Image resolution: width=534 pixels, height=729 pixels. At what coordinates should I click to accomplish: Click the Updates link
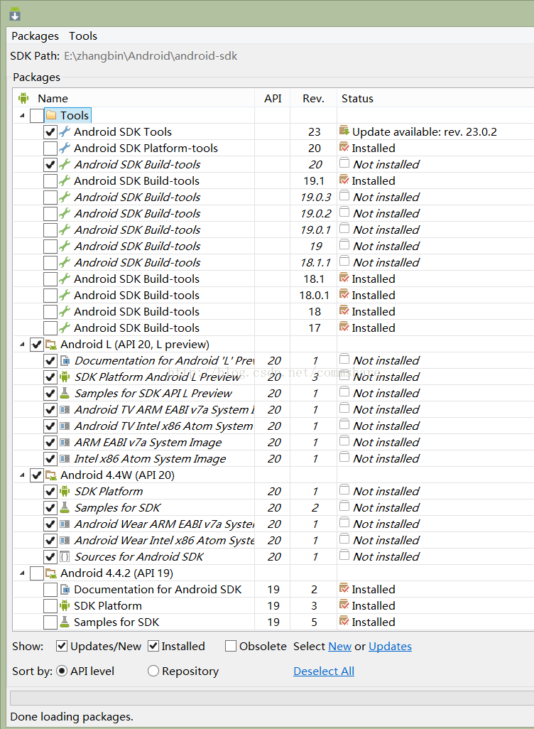coord(390,647)
